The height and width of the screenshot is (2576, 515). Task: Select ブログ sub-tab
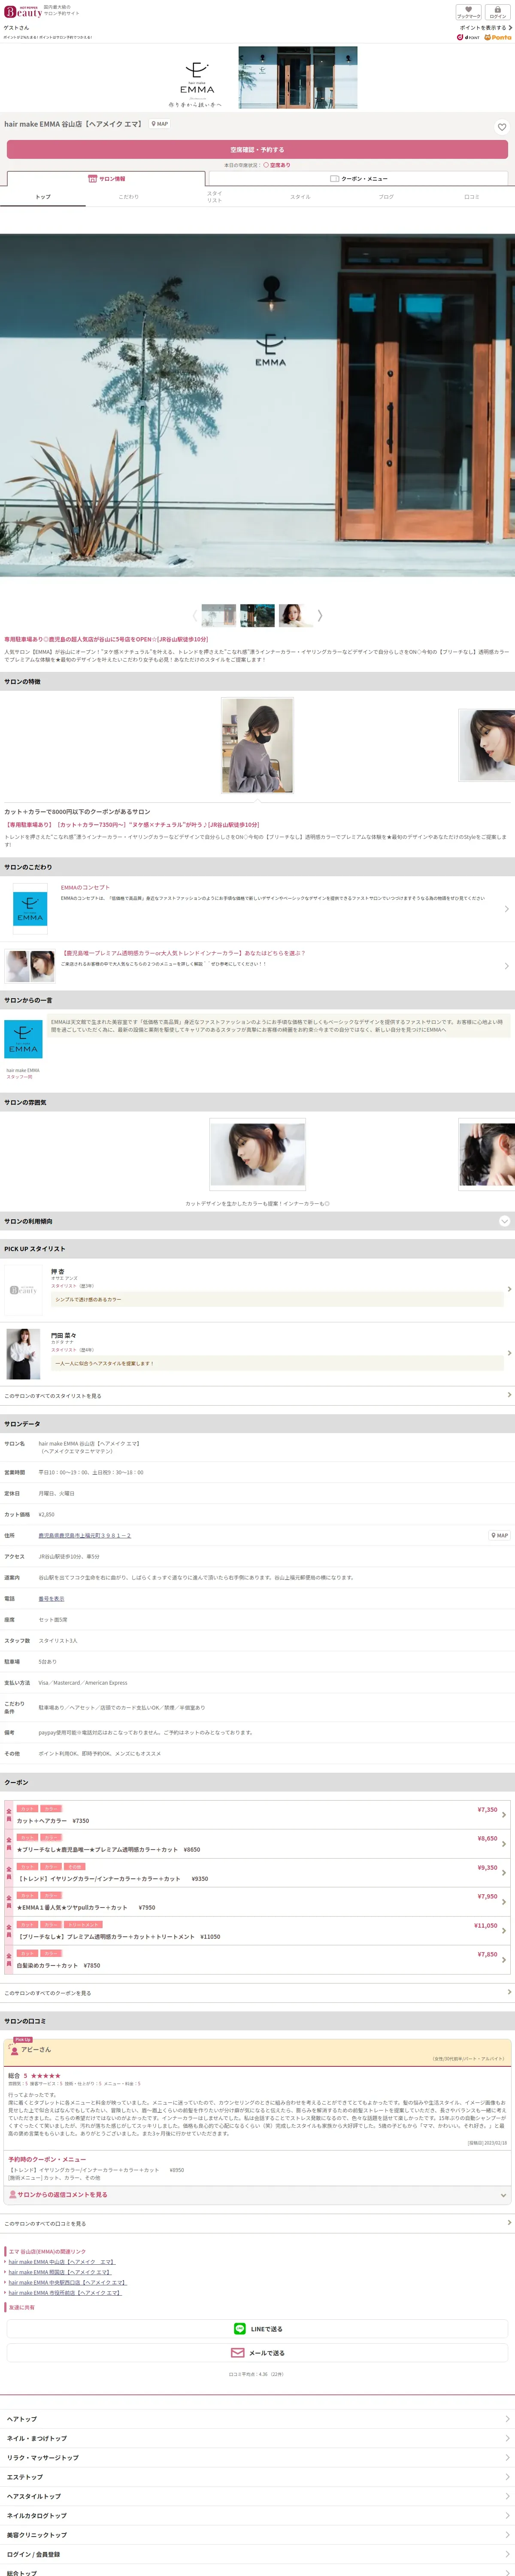(x=386, y=197)
